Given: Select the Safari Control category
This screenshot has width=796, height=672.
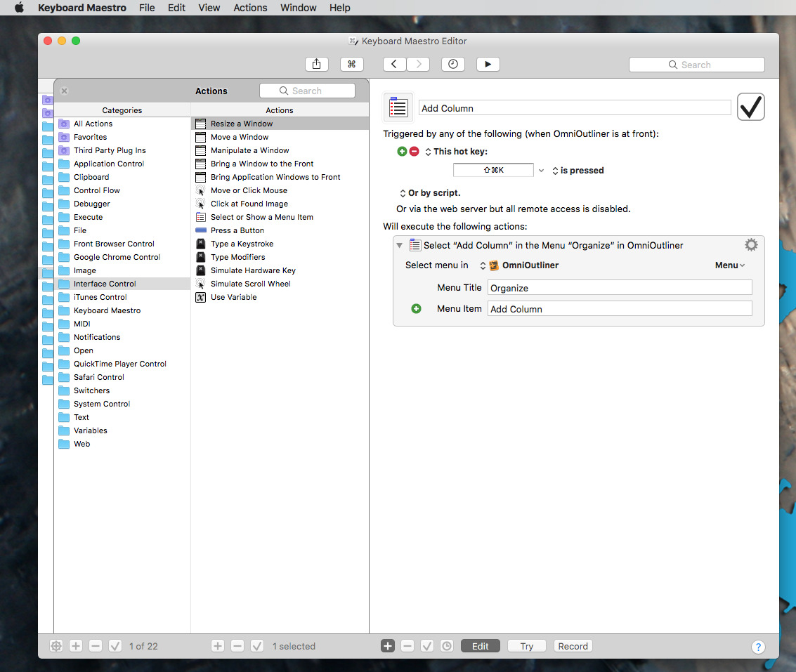Looking at the screenshot, I should click(122, 377).
